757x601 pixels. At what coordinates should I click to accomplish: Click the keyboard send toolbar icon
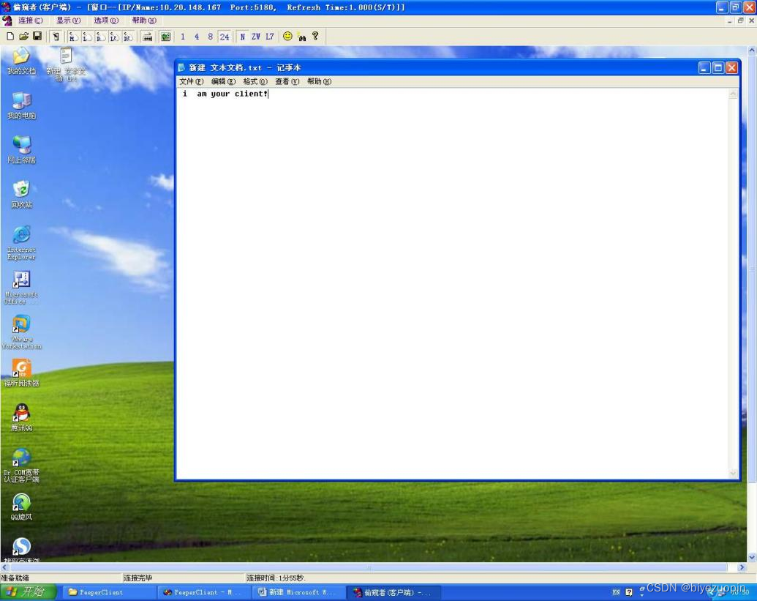148,37
